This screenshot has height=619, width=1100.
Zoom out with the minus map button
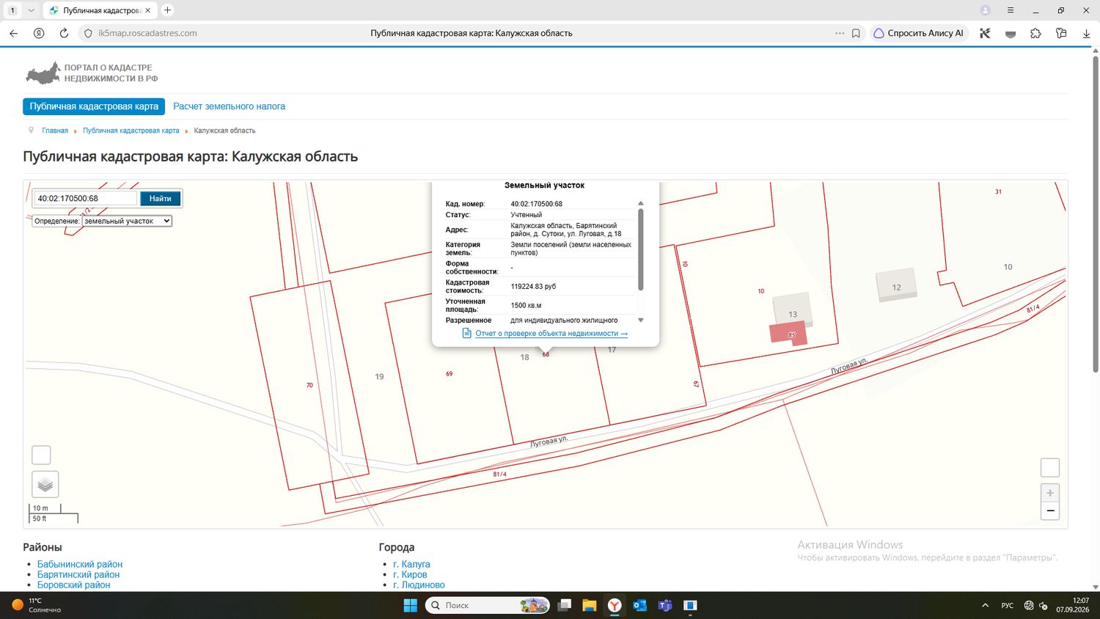click(x=1050, y=511)
